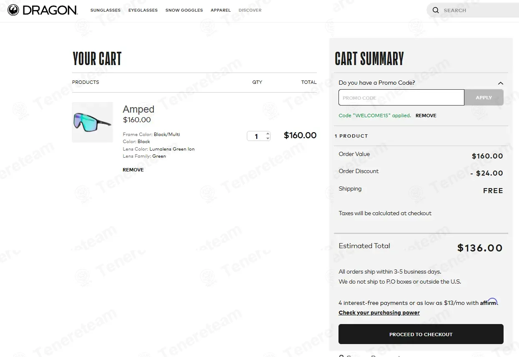
Task: Remove the WELCOME15 promo code
Action: click(x=426, y=116)
